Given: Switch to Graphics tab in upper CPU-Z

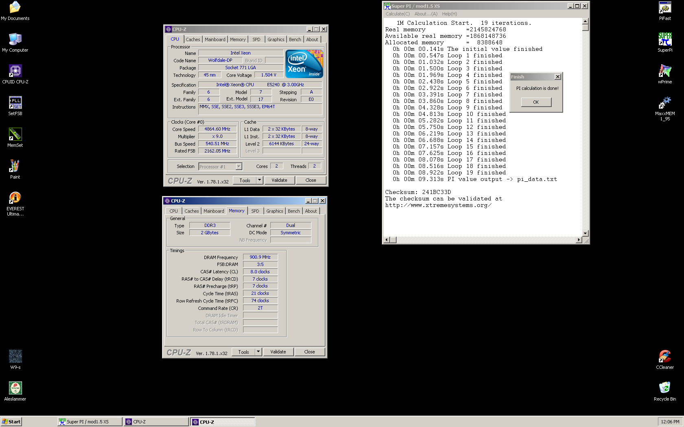Looking at the screenshot, I should (276, 39).
